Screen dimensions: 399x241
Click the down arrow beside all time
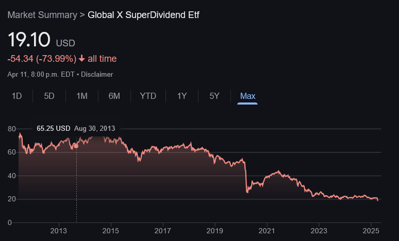[81, 59]
